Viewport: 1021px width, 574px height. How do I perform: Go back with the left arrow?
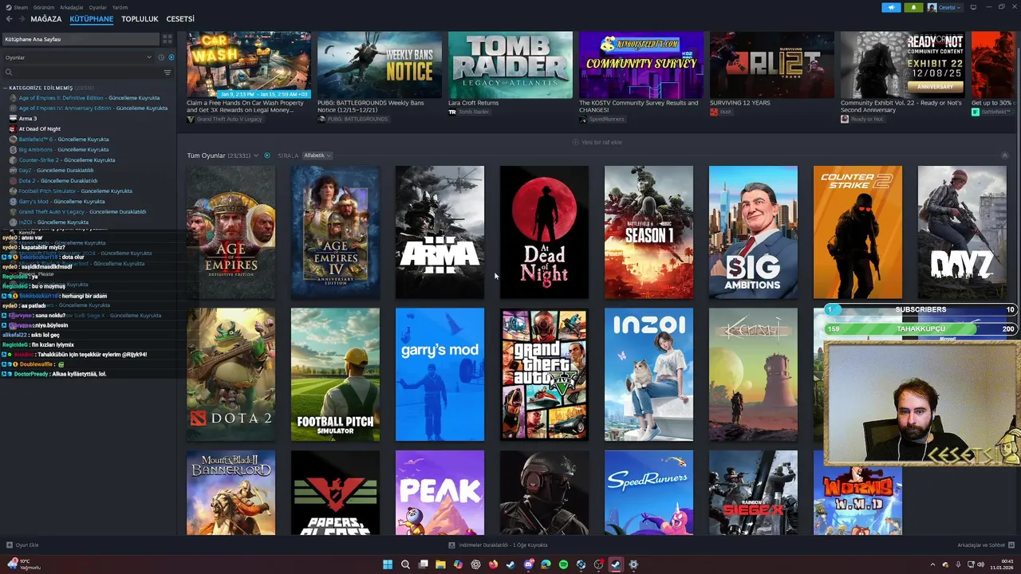point(10,18)
